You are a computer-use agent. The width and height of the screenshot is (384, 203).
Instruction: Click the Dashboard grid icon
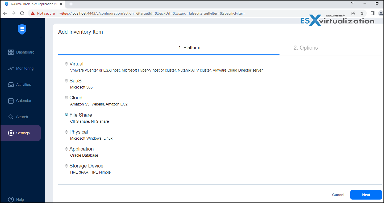tap(11, 52)
